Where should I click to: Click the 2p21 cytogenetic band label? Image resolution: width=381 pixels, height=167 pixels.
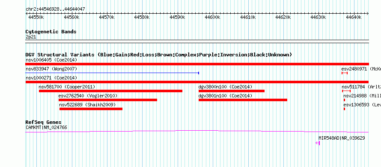31,37
